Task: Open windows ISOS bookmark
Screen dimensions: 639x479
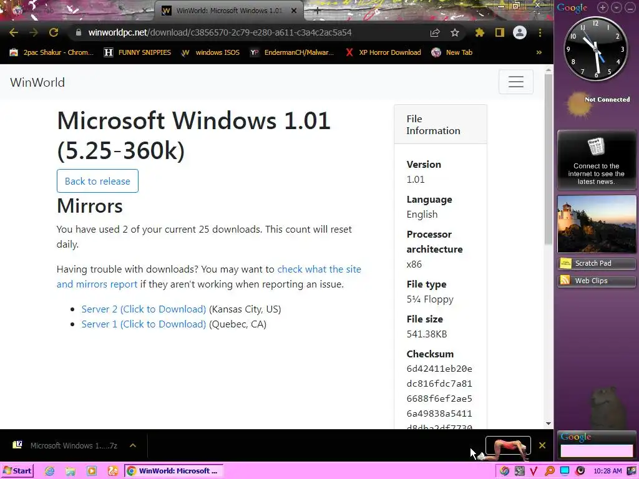Action: click(x=210, y=52)
